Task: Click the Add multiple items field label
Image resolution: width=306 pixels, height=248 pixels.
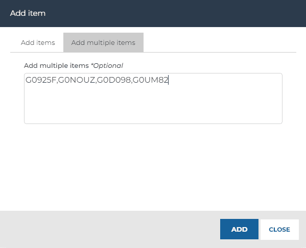Action: point(56,66)
